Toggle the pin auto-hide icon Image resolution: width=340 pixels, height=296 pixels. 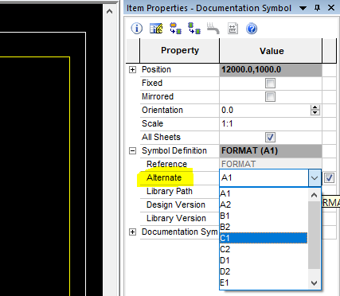click(x=317, y=8)
